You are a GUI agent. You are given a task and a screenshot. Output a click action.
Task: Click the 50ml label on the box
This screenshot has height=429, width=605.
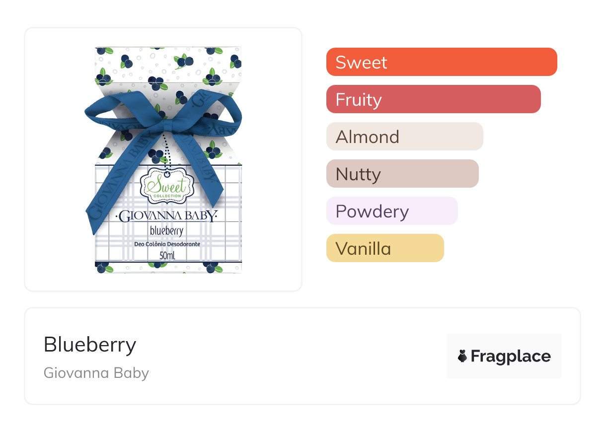coord(167,256)
